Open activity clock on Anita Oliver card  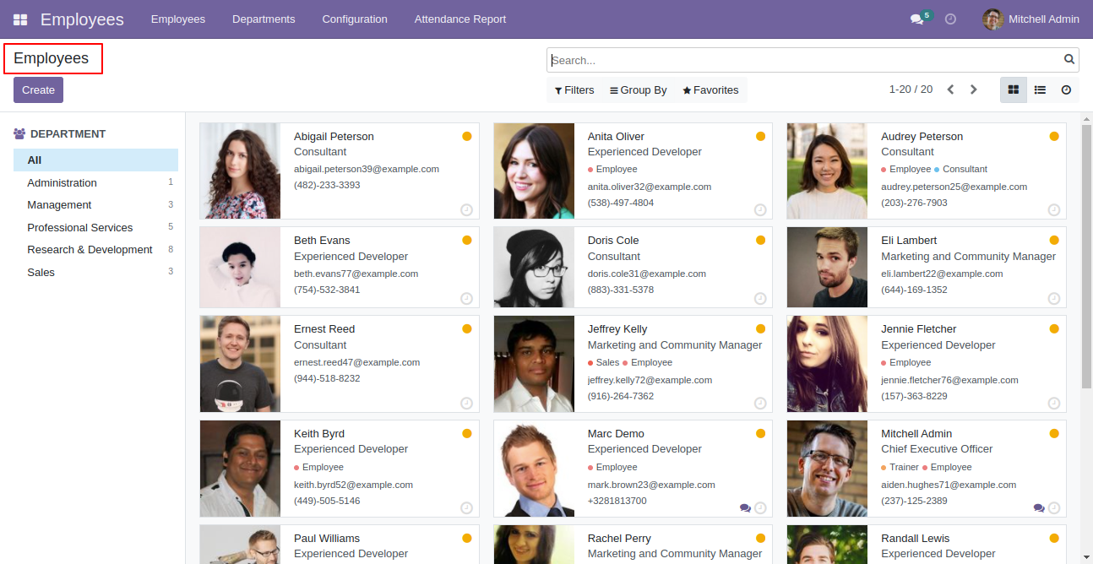point(760,209)
